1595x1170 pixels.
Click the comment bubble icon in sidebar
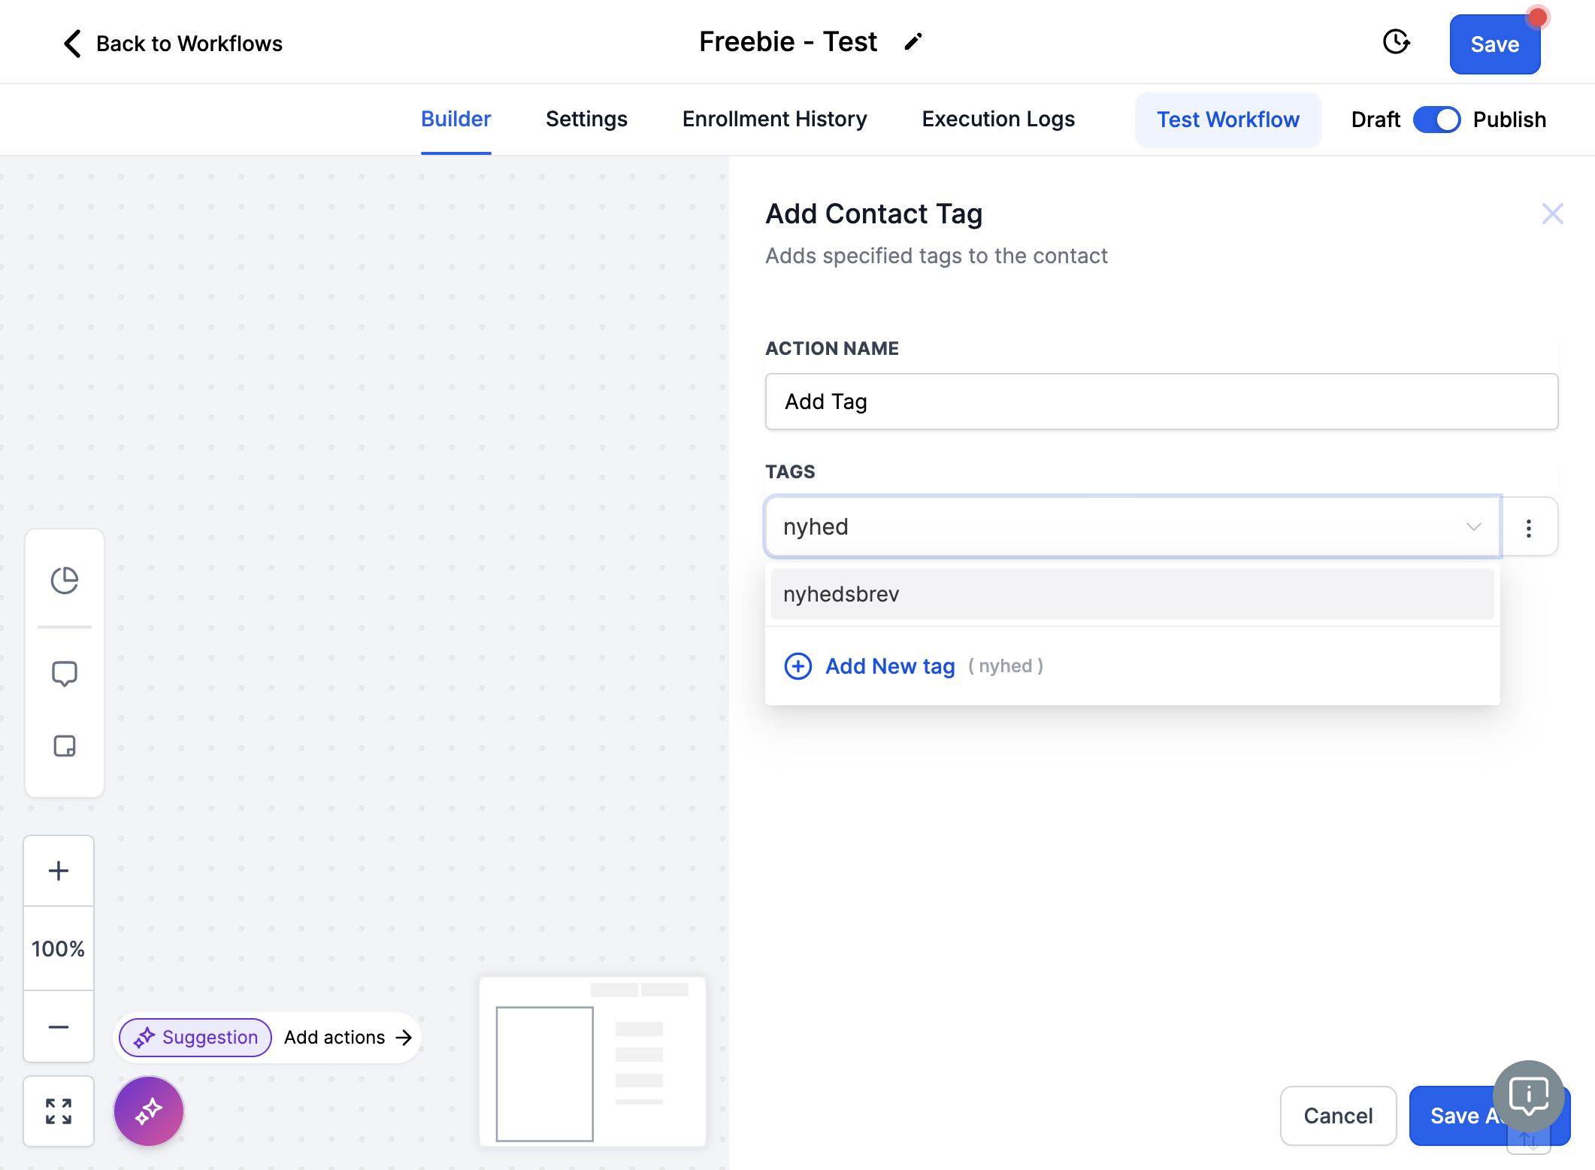click(65, 674)
